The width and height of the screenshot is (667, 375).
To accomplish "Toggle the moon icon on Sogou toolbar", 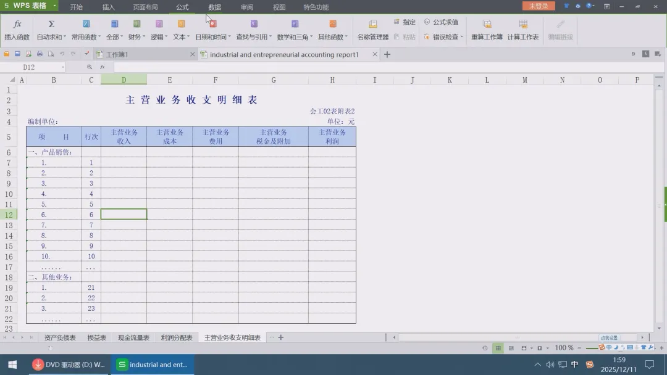I will click(616, 347).
